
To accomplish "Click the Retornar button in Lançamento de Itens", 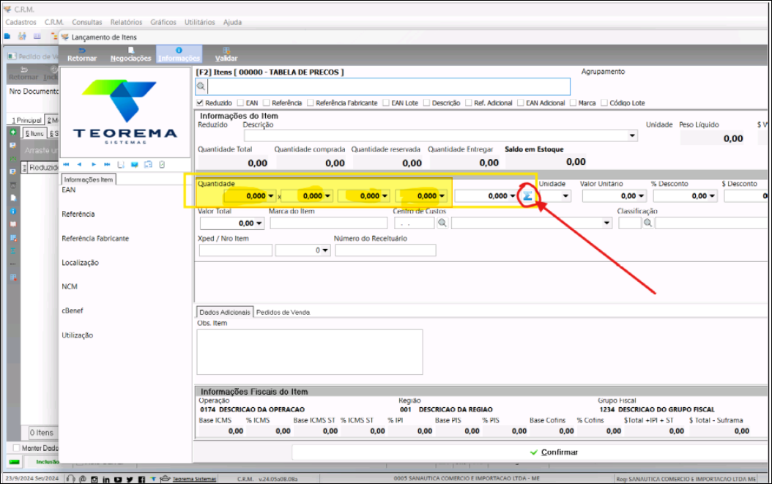I will tap(82, 54).
